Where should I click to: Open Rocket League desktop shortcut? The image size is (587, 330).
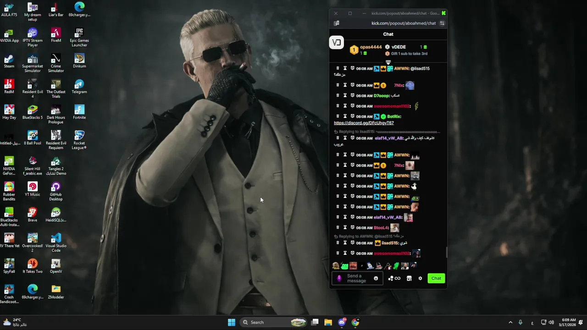[79, 140]
